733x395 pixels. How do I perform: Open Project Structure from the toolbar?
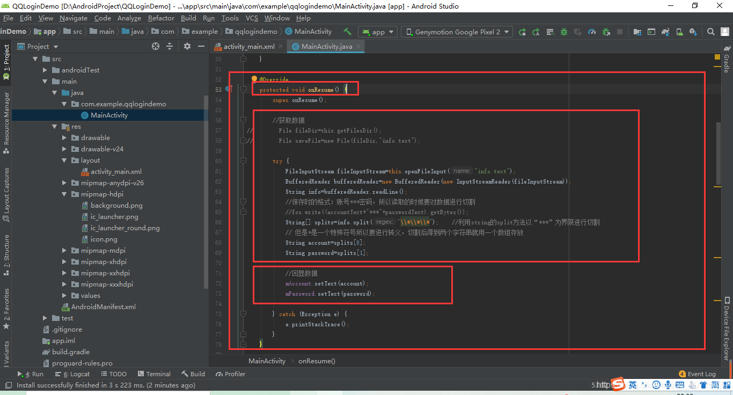point(637,32)
